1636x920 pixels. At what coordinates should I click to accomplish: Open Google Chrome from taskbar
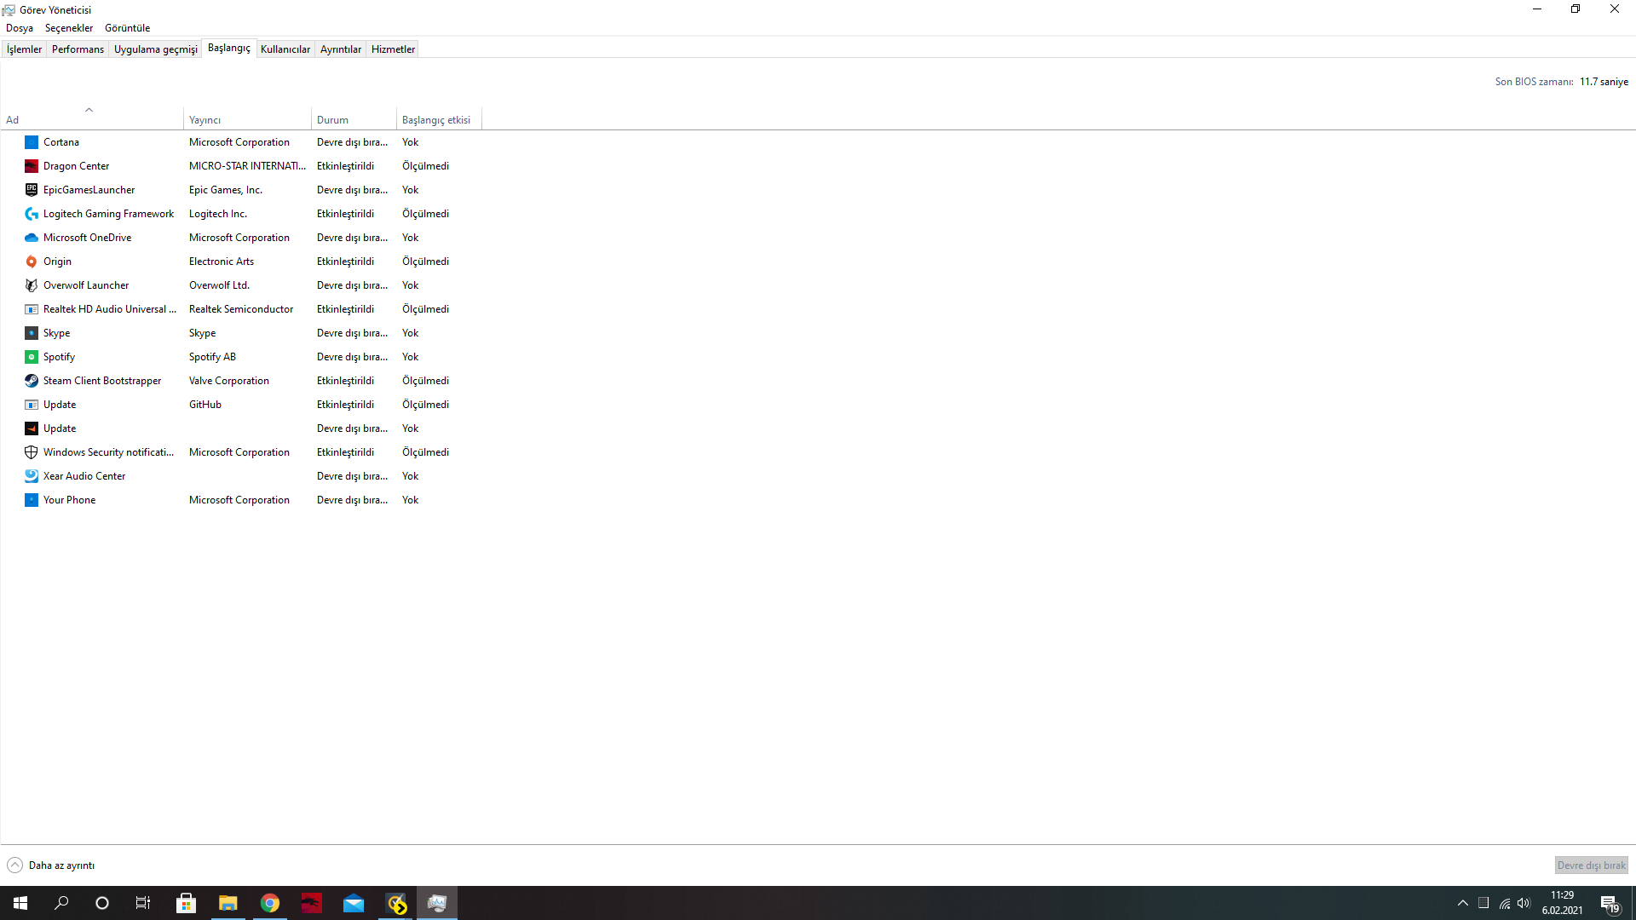click(269, 903)
